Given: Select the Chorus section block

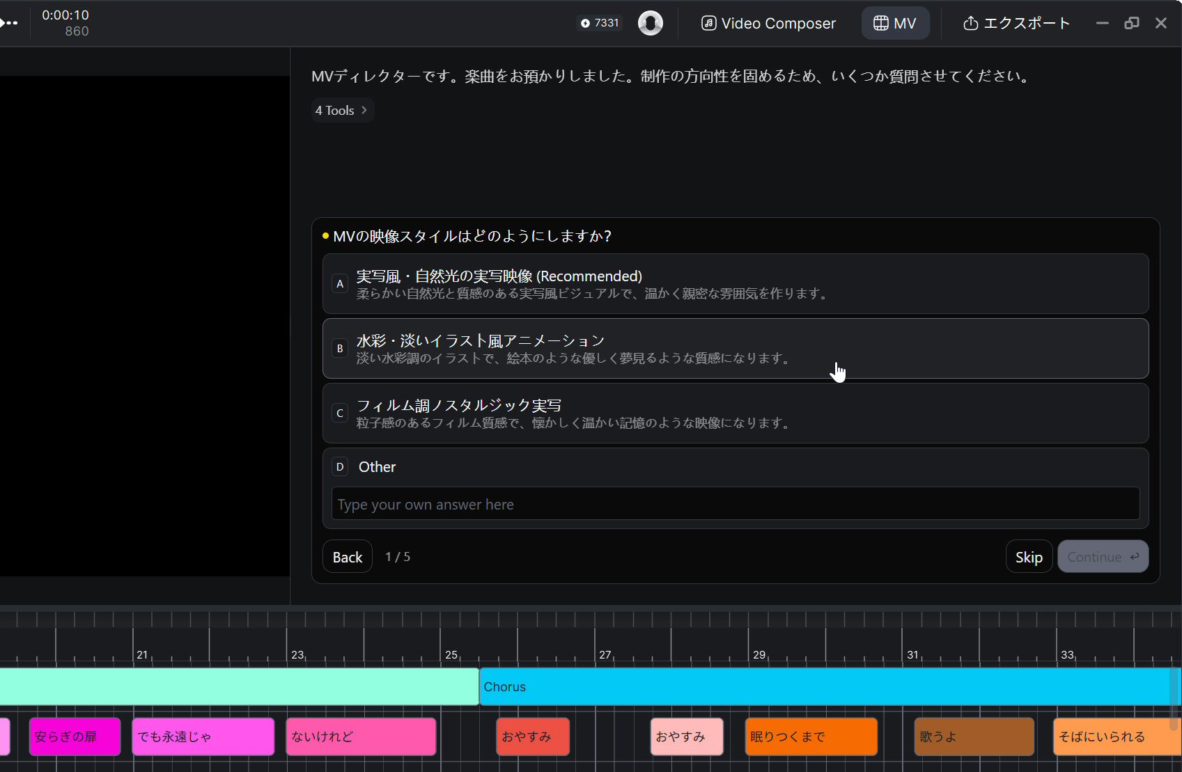Looking at the screenshot, I should [829, 686].
